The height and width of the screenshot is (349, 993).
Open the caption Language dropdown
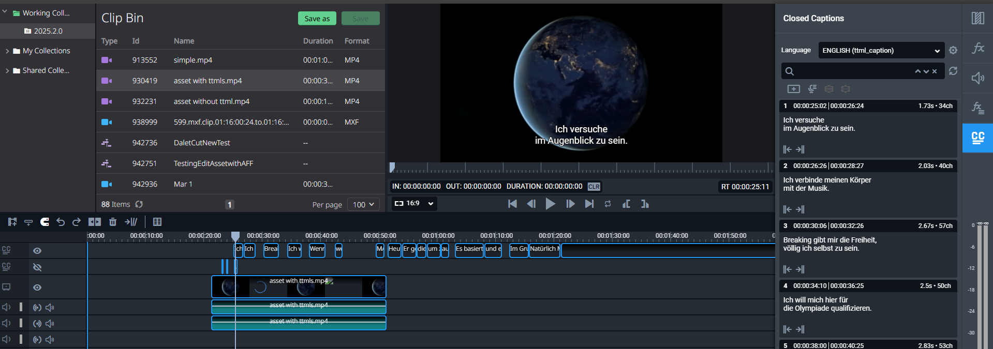[881, 50]
